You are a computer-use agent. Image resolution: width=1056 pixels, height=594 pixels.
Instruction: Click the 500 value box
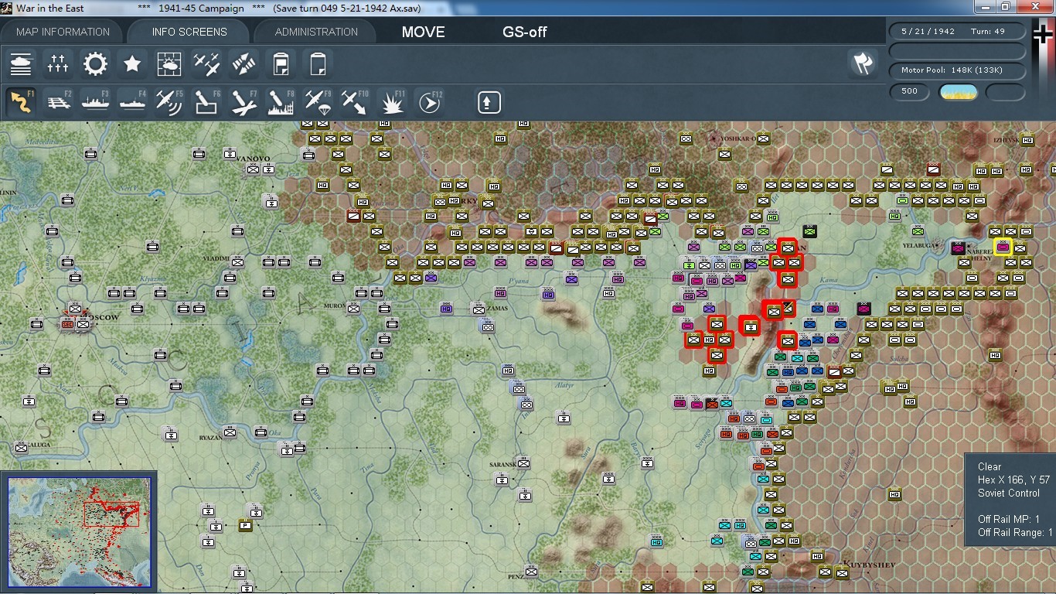(x=910, y=91)
